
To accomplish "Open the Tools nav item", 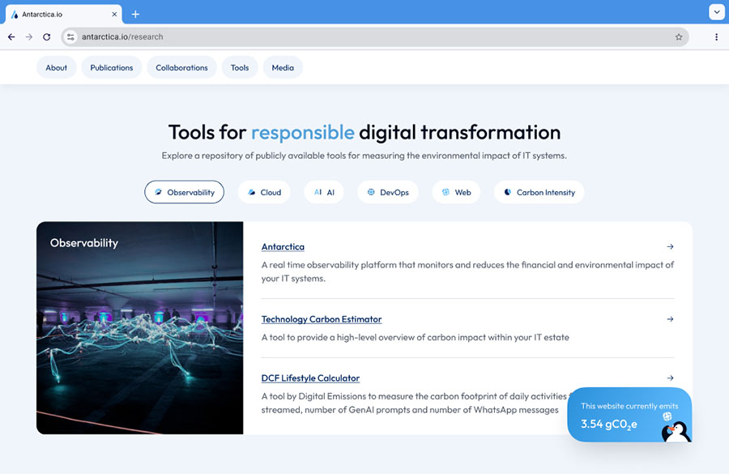I will (x=240, y=67).
